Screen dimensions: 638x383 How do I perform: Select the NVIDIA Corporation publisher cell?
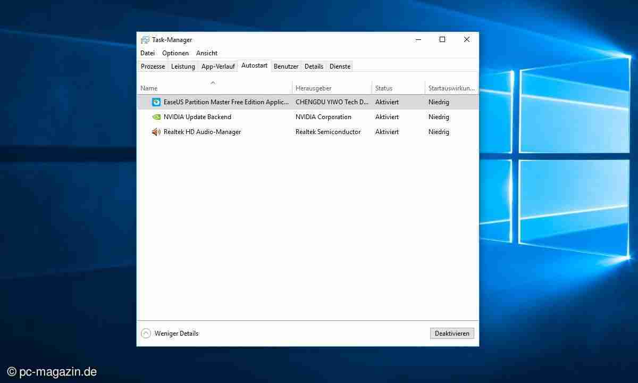[323, 117]
